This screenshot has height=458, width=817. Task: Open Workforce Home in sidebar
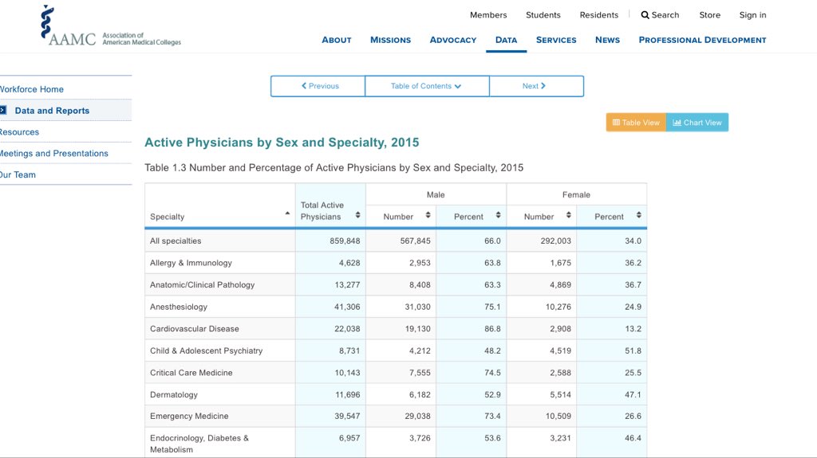tap(32, 89)
